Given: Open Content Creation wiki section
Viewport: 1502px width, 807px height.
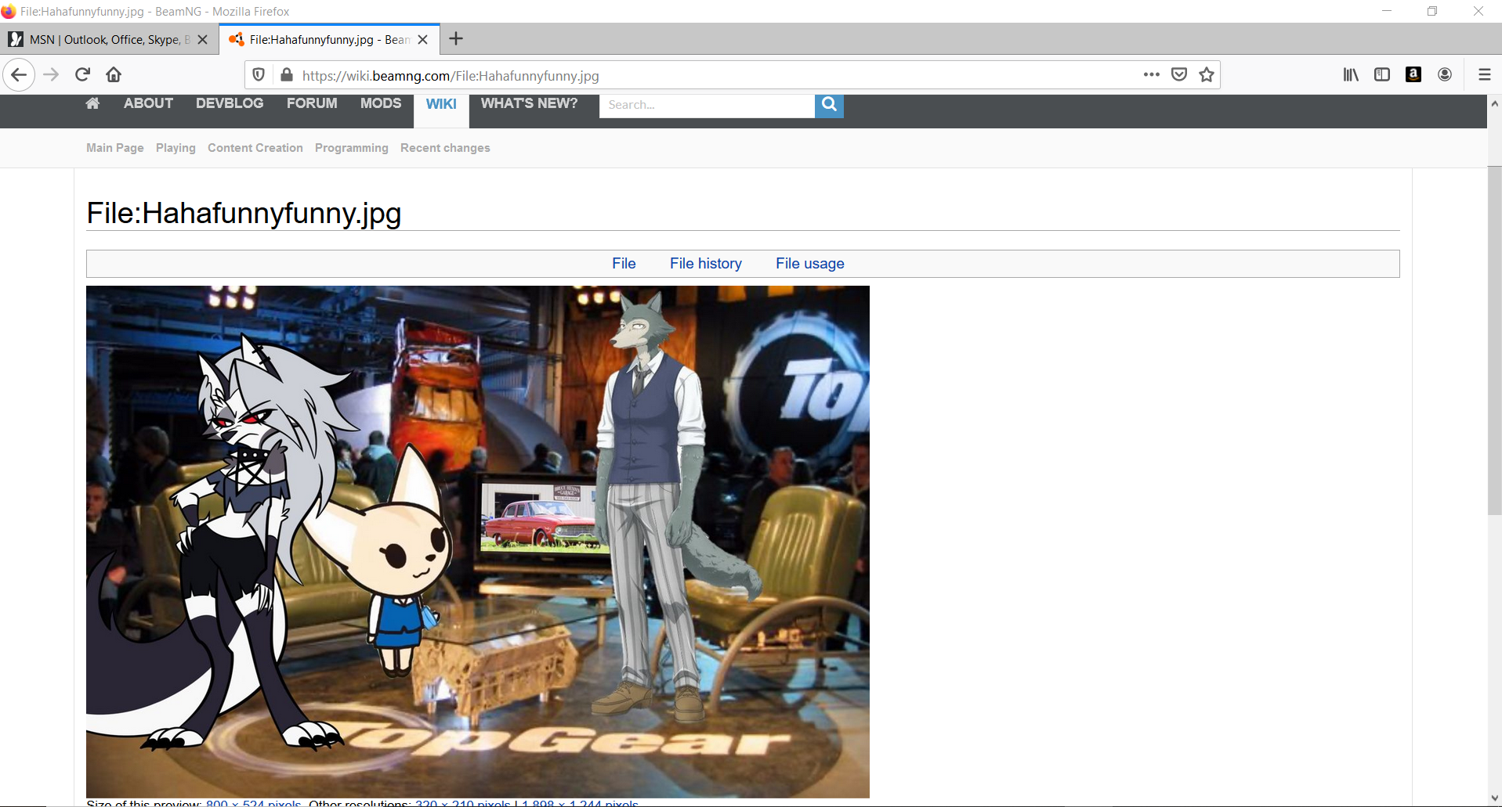Looking at the screenshot, I should point(255,148).
